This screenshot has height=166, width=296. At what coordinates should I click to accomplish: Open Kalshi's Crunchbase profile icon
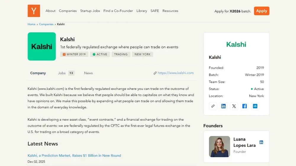[x=255, y=106]
